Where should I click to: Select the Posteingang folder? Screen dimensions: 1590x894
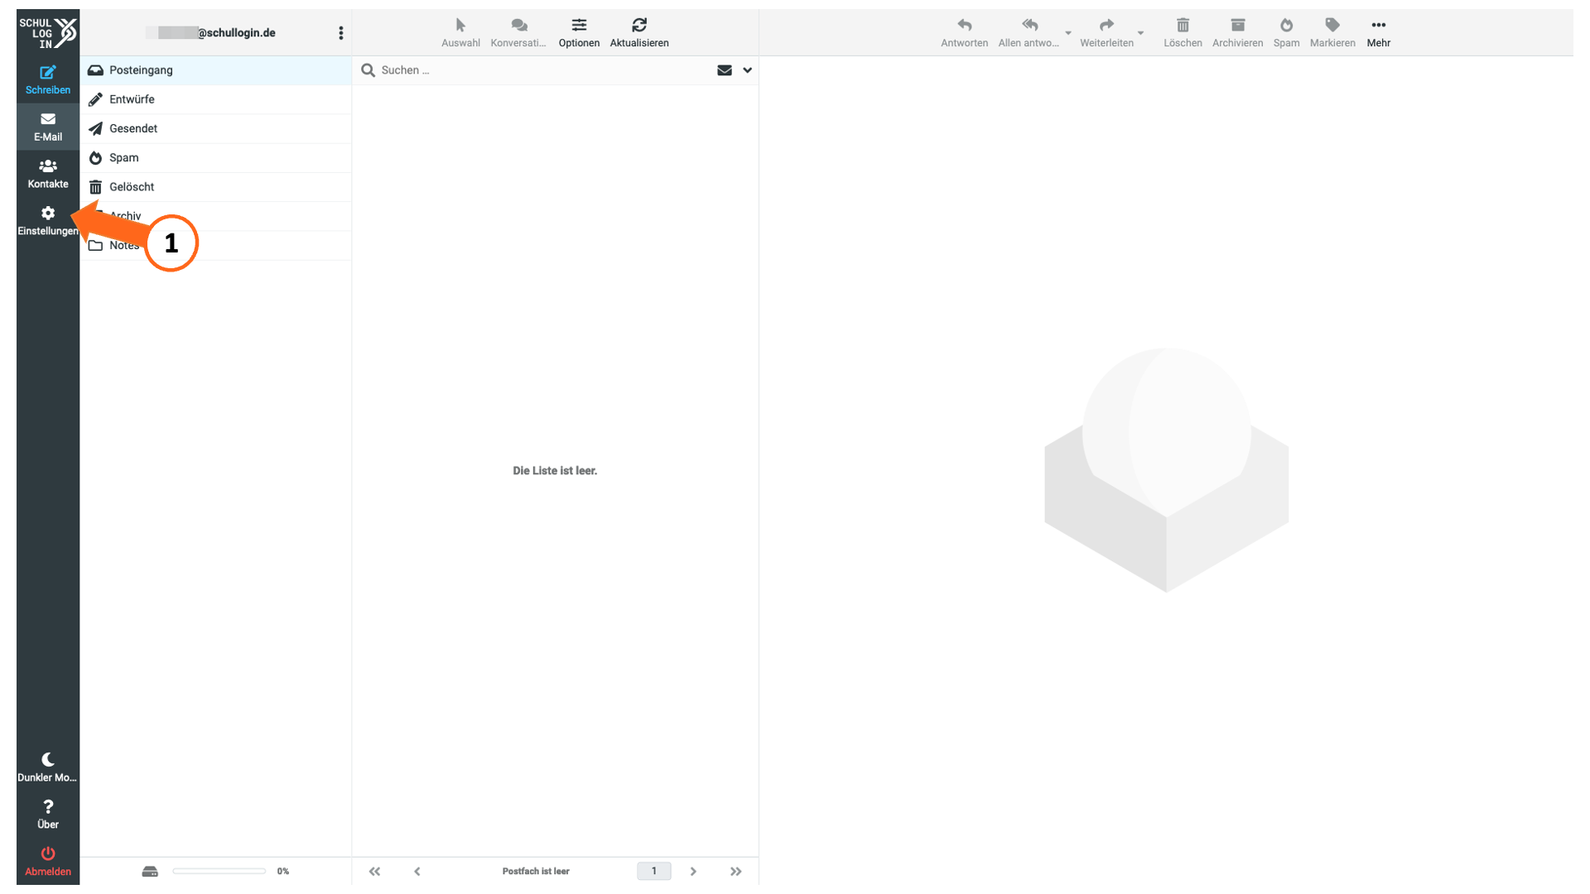pyautogui.click(x=215, y=70)
